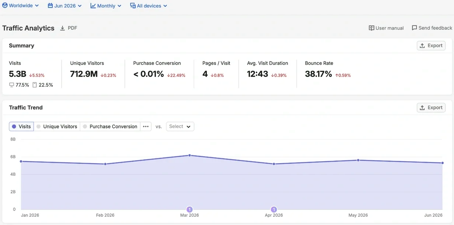This screenshot has height=225, width=454.
Task: Download the report as PDF
Action: coord(68,28)
